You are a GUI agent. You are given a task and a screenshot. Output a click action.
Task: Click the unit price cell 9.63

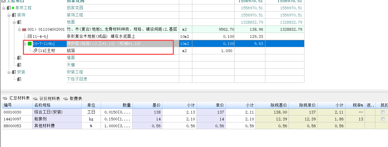point(250,44)
